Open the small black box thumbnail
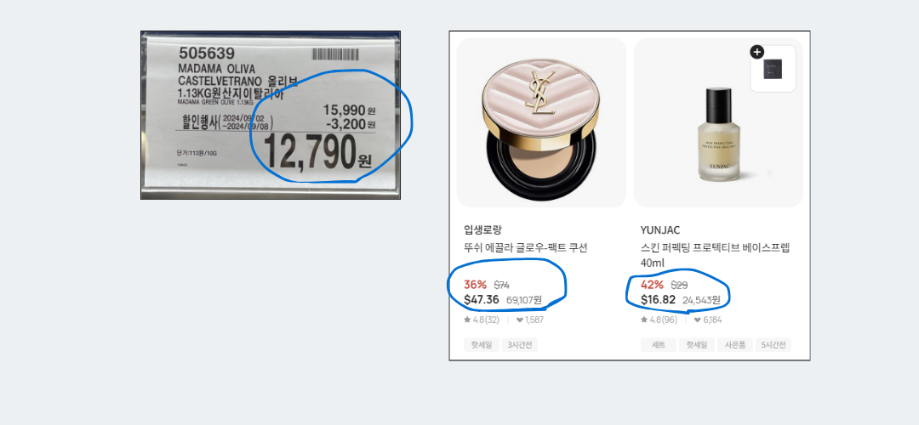Screen dimensions: 919x425 pos(773,69)
